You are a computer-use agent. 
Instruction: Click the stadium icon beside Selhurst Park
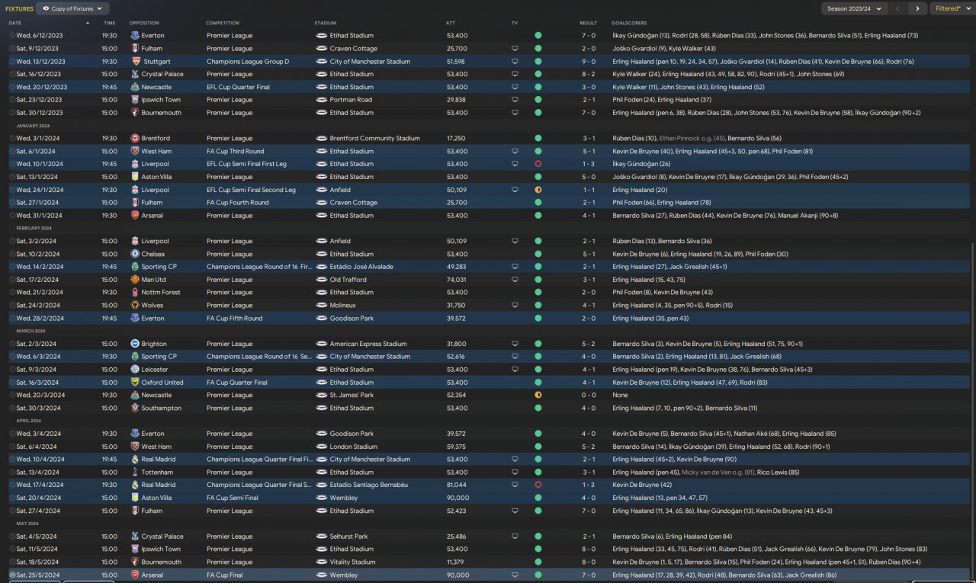[321, 537]
